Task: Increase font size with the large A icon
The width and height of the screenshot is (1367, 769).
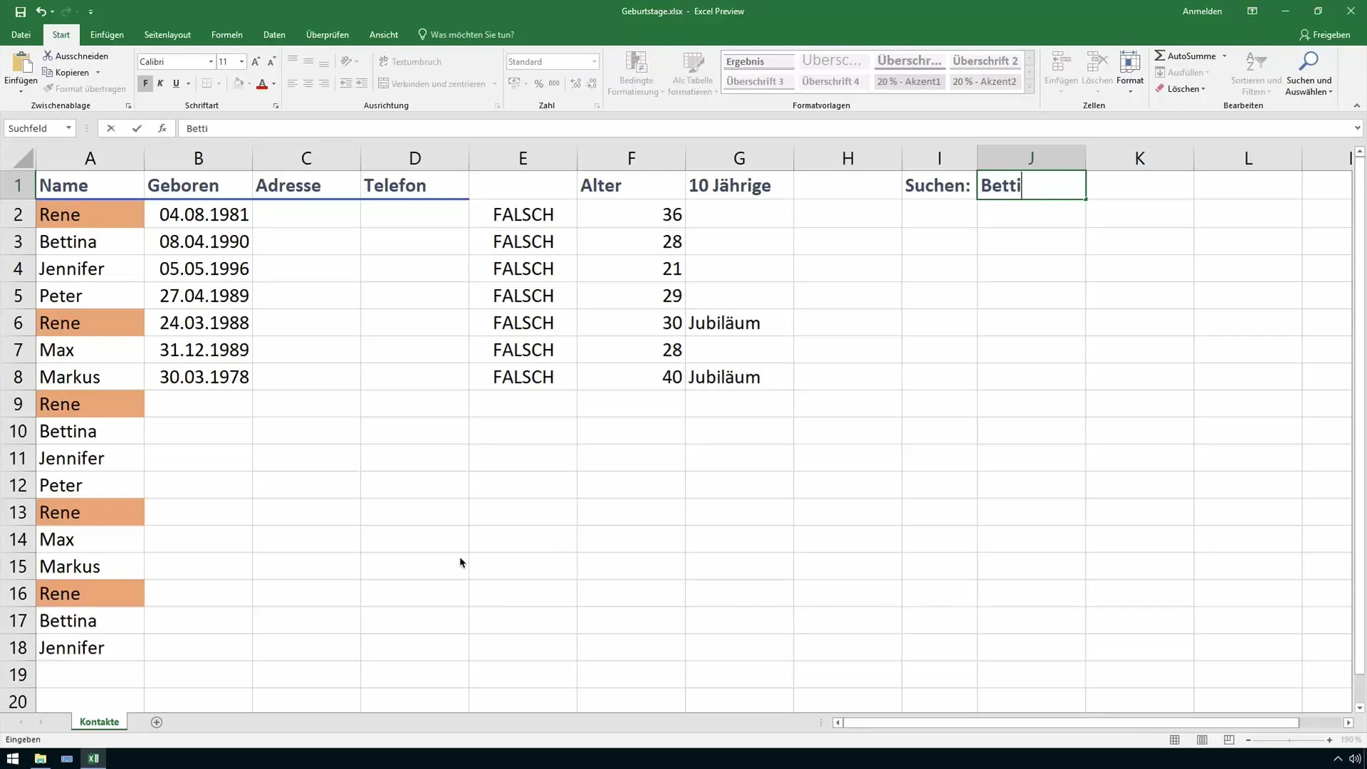Action: click(256, 62)
